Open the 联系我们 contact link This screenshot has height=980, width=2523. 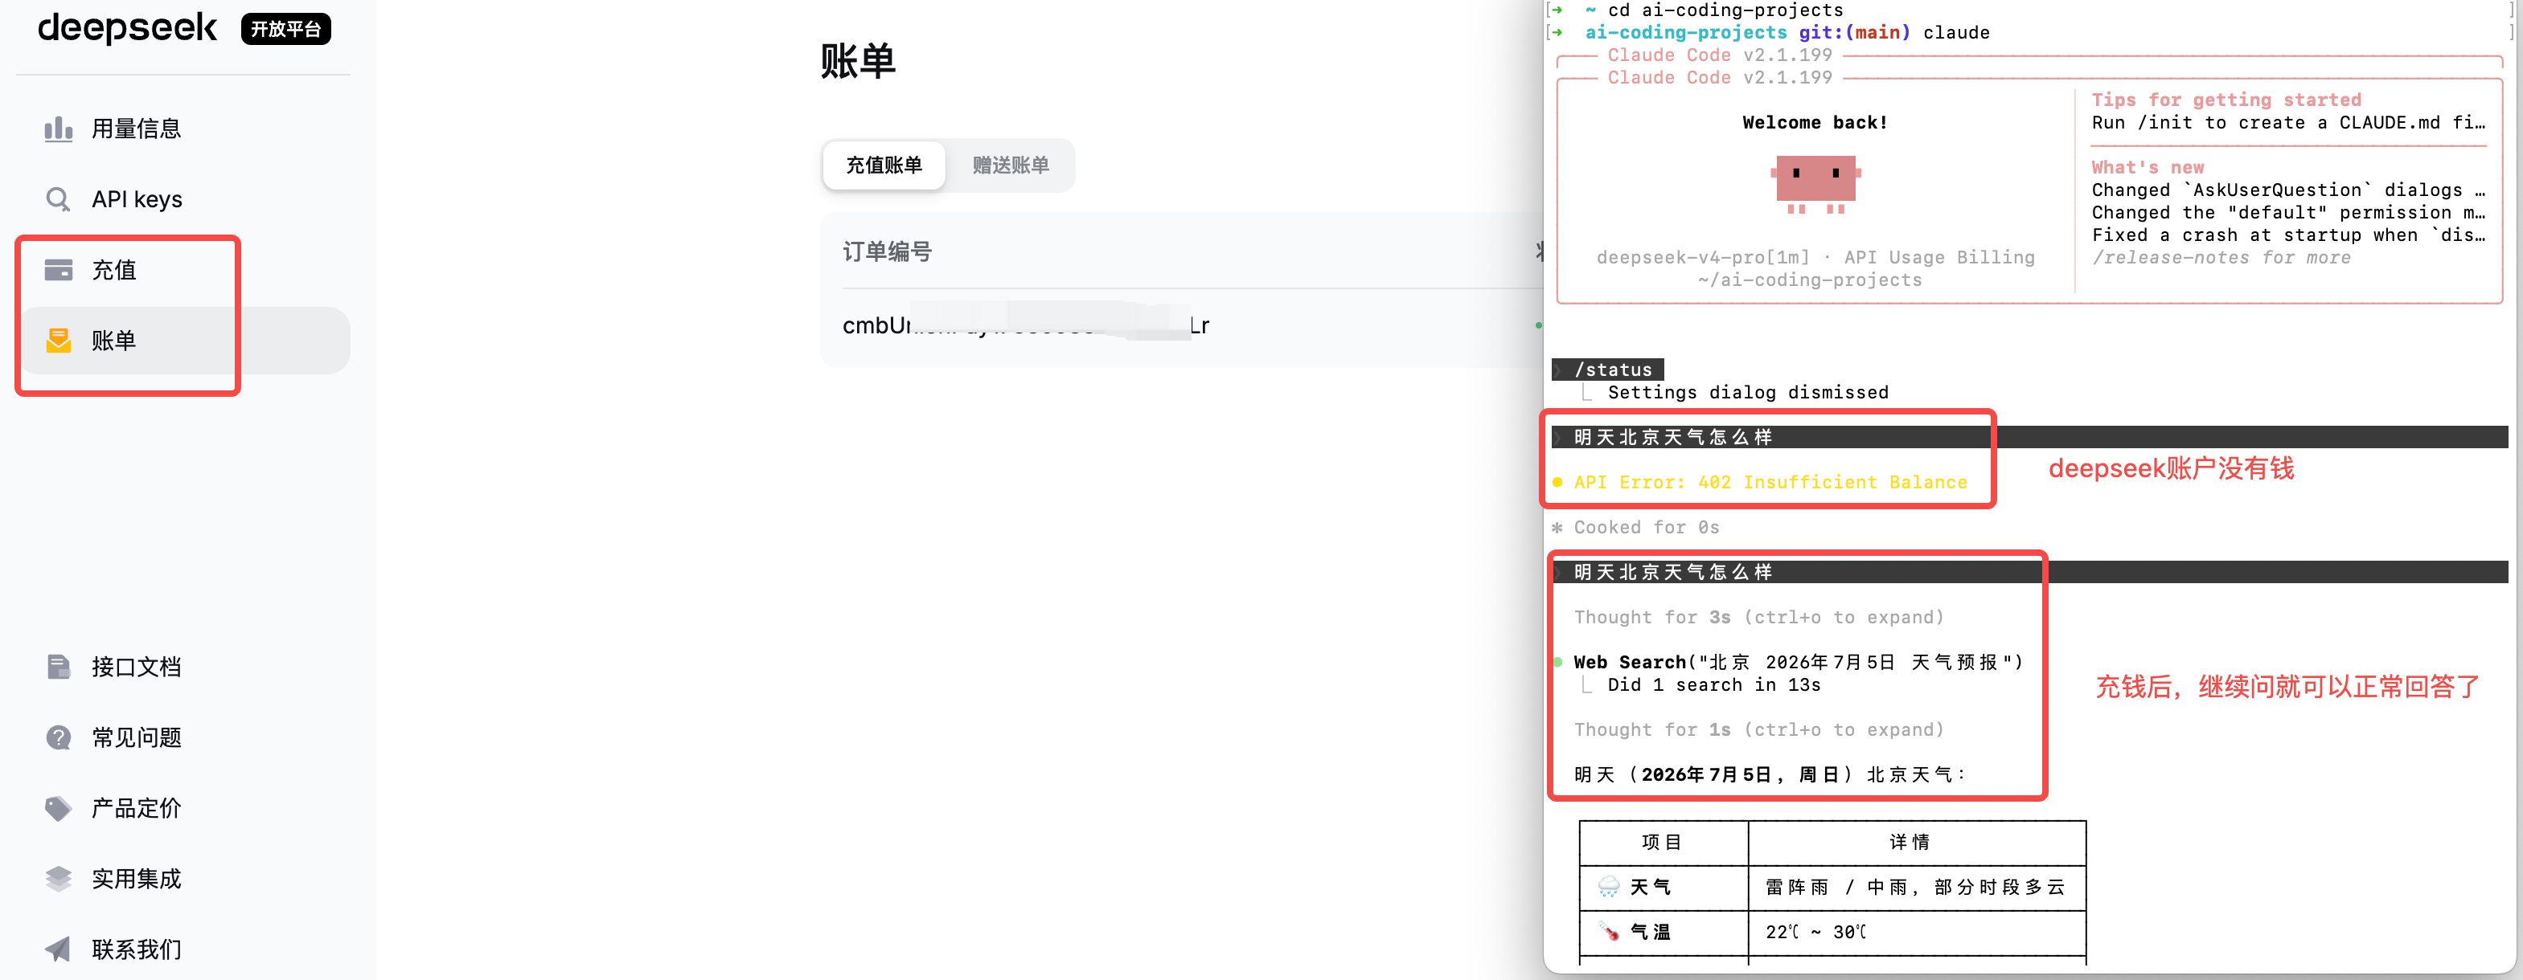pos(136,949)
